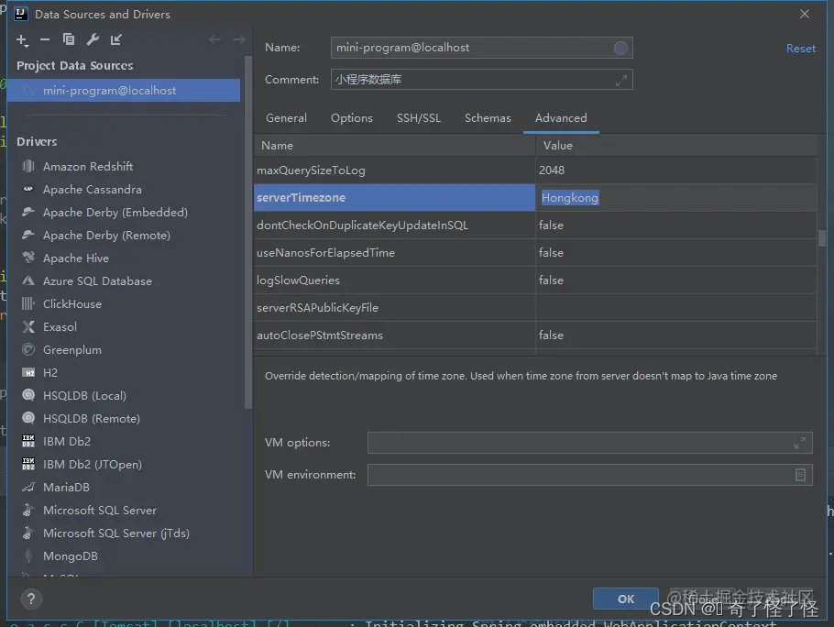Edit the Hongkong value cell
Image resolution: width=834 pixels, height=627 pixels.
click(x=676, y=198)
